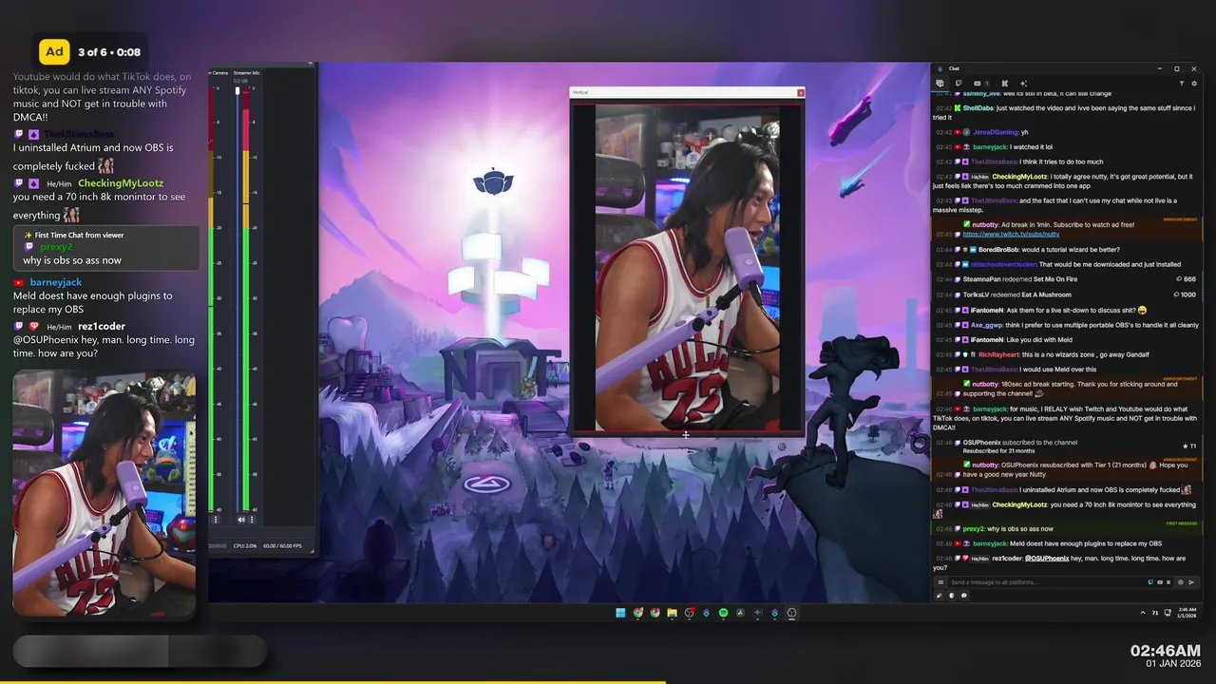This screenshot has width=1216, height=684.
Task: Click ToriksLV redeemed Eat A Mushroom
Action: point(1067,294)
